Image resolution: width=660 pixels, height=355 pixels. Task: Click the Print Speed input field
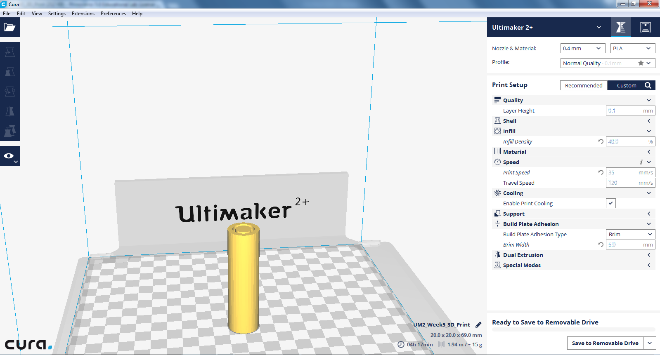pos(630,172)
